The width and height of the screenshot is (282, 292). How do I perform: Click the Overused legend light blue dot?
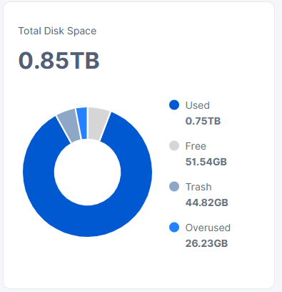pos(174,228)
